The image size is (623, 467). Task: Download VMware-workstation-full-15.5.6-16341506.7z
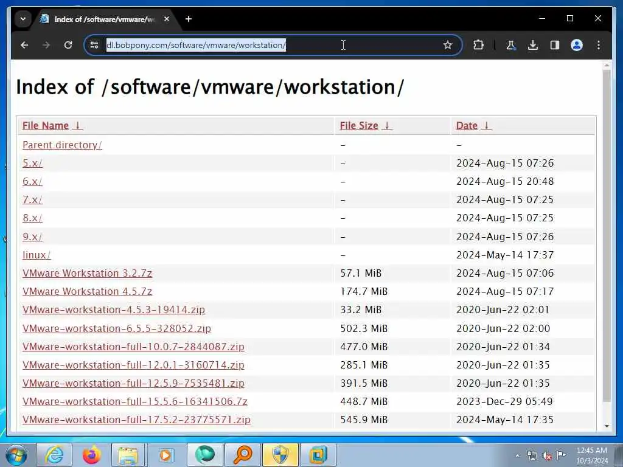134,401
